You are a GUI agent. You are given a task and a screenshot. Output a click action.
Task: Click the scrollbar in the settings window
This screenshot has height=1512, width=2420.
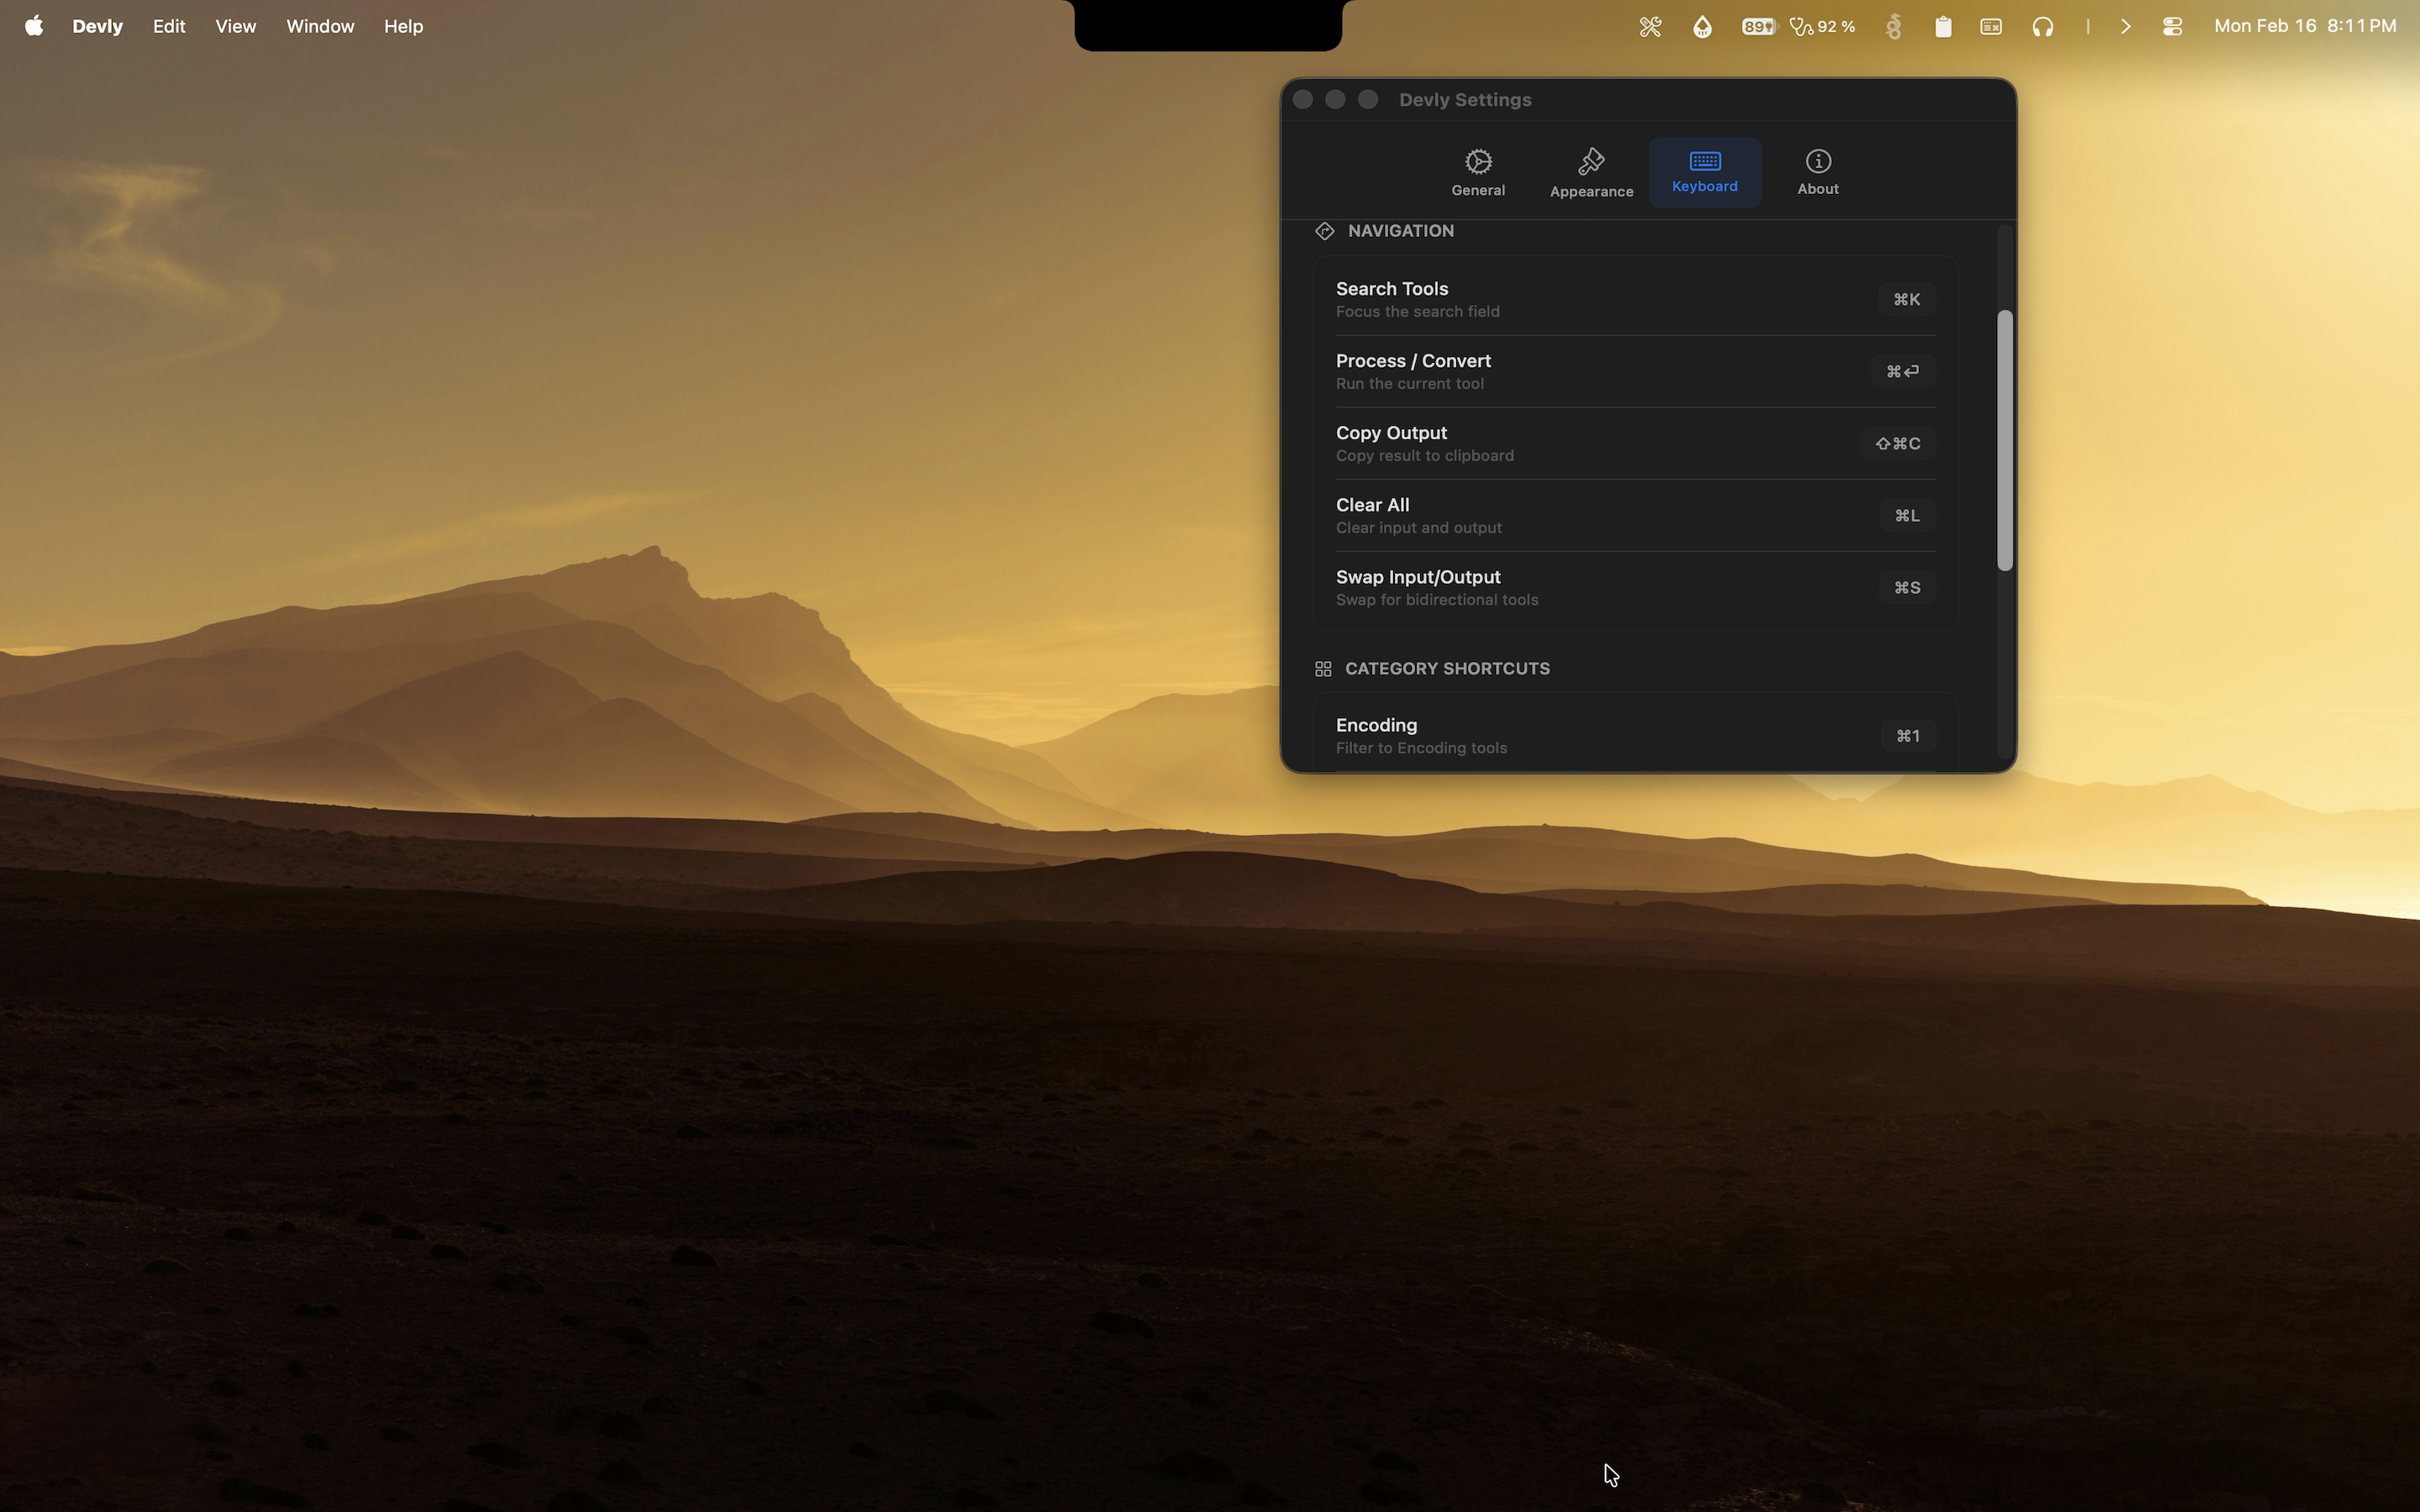tap(2003, 435)
